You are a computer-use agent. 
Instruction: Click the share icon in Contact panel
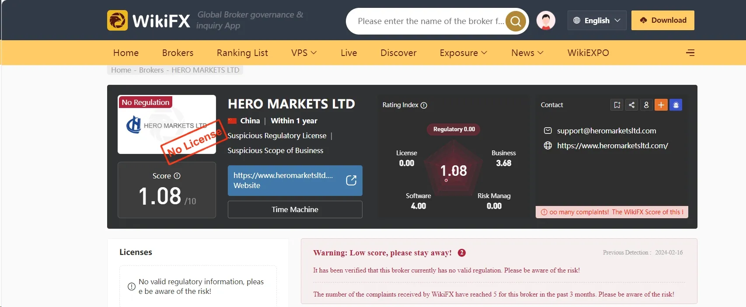[x=631, y=105]
